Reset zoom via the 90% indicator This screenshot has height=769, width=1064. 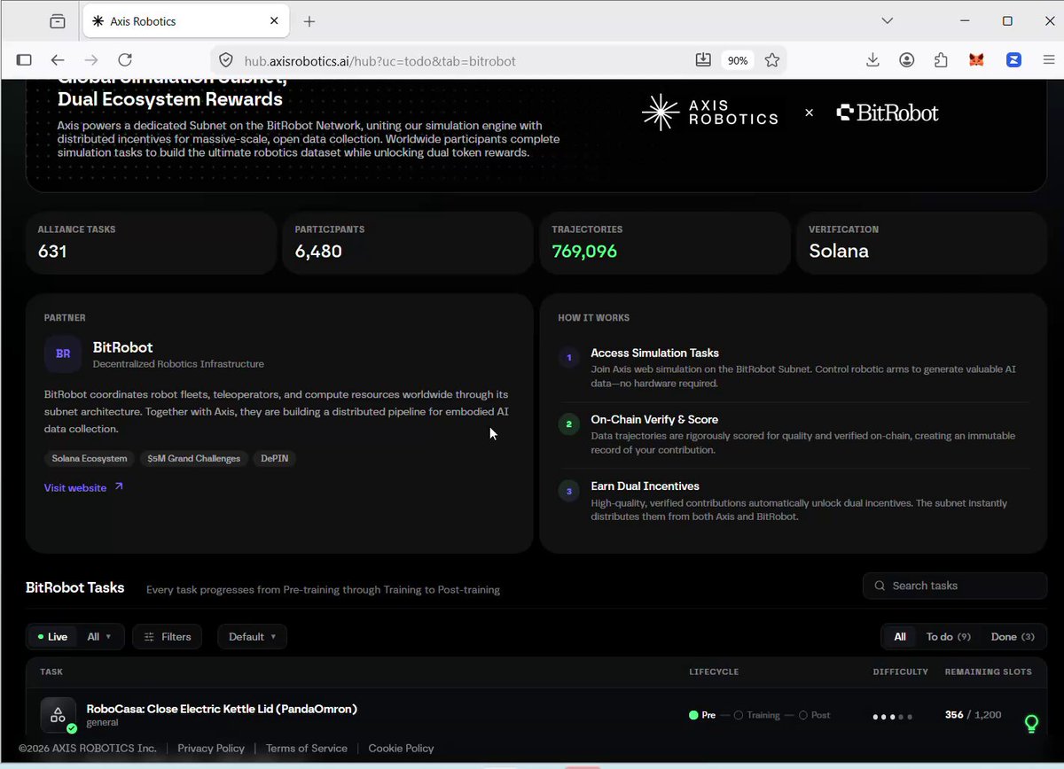click(737, 60)
